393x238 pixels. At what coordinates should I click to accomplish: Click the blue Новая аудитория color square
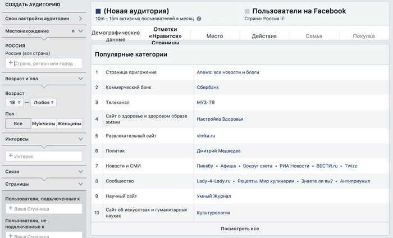98,11
